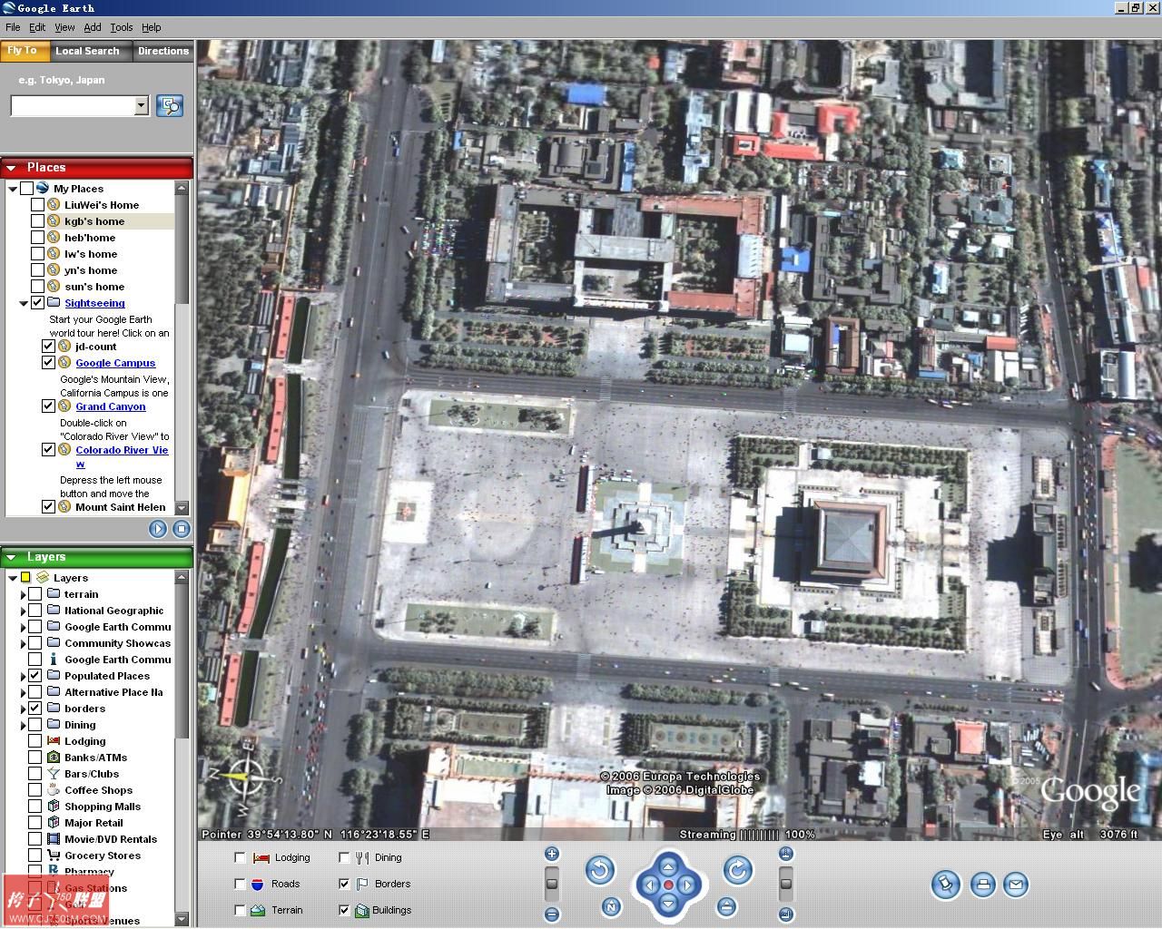Open the Colorado River View link

coord(122,456)
